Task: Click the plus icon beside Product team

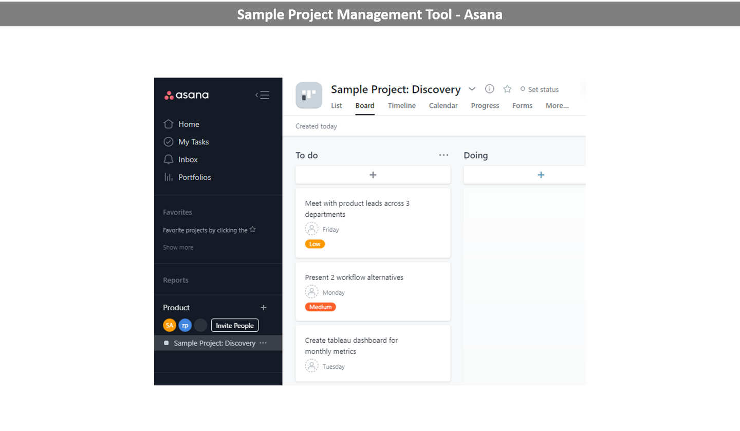Action: click(x=264, y=308)
